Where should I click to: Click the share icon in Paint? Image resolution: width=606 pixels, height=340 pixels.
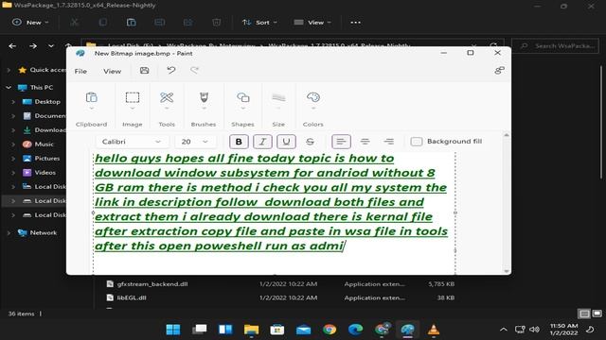(499, 71)
